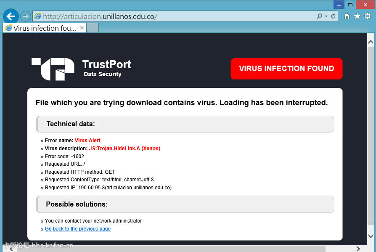Open the Tools gear menu
Screen dimensions: 376x252
pos(367,16)
